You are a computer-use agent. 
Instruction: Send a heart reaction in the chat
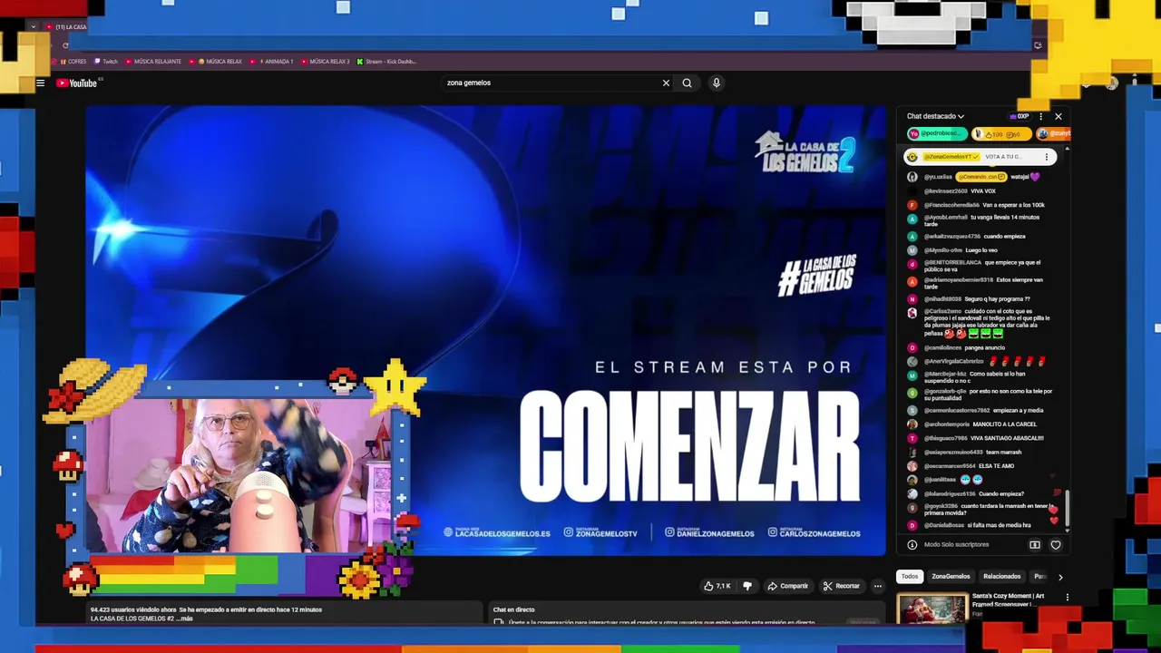1056,545
